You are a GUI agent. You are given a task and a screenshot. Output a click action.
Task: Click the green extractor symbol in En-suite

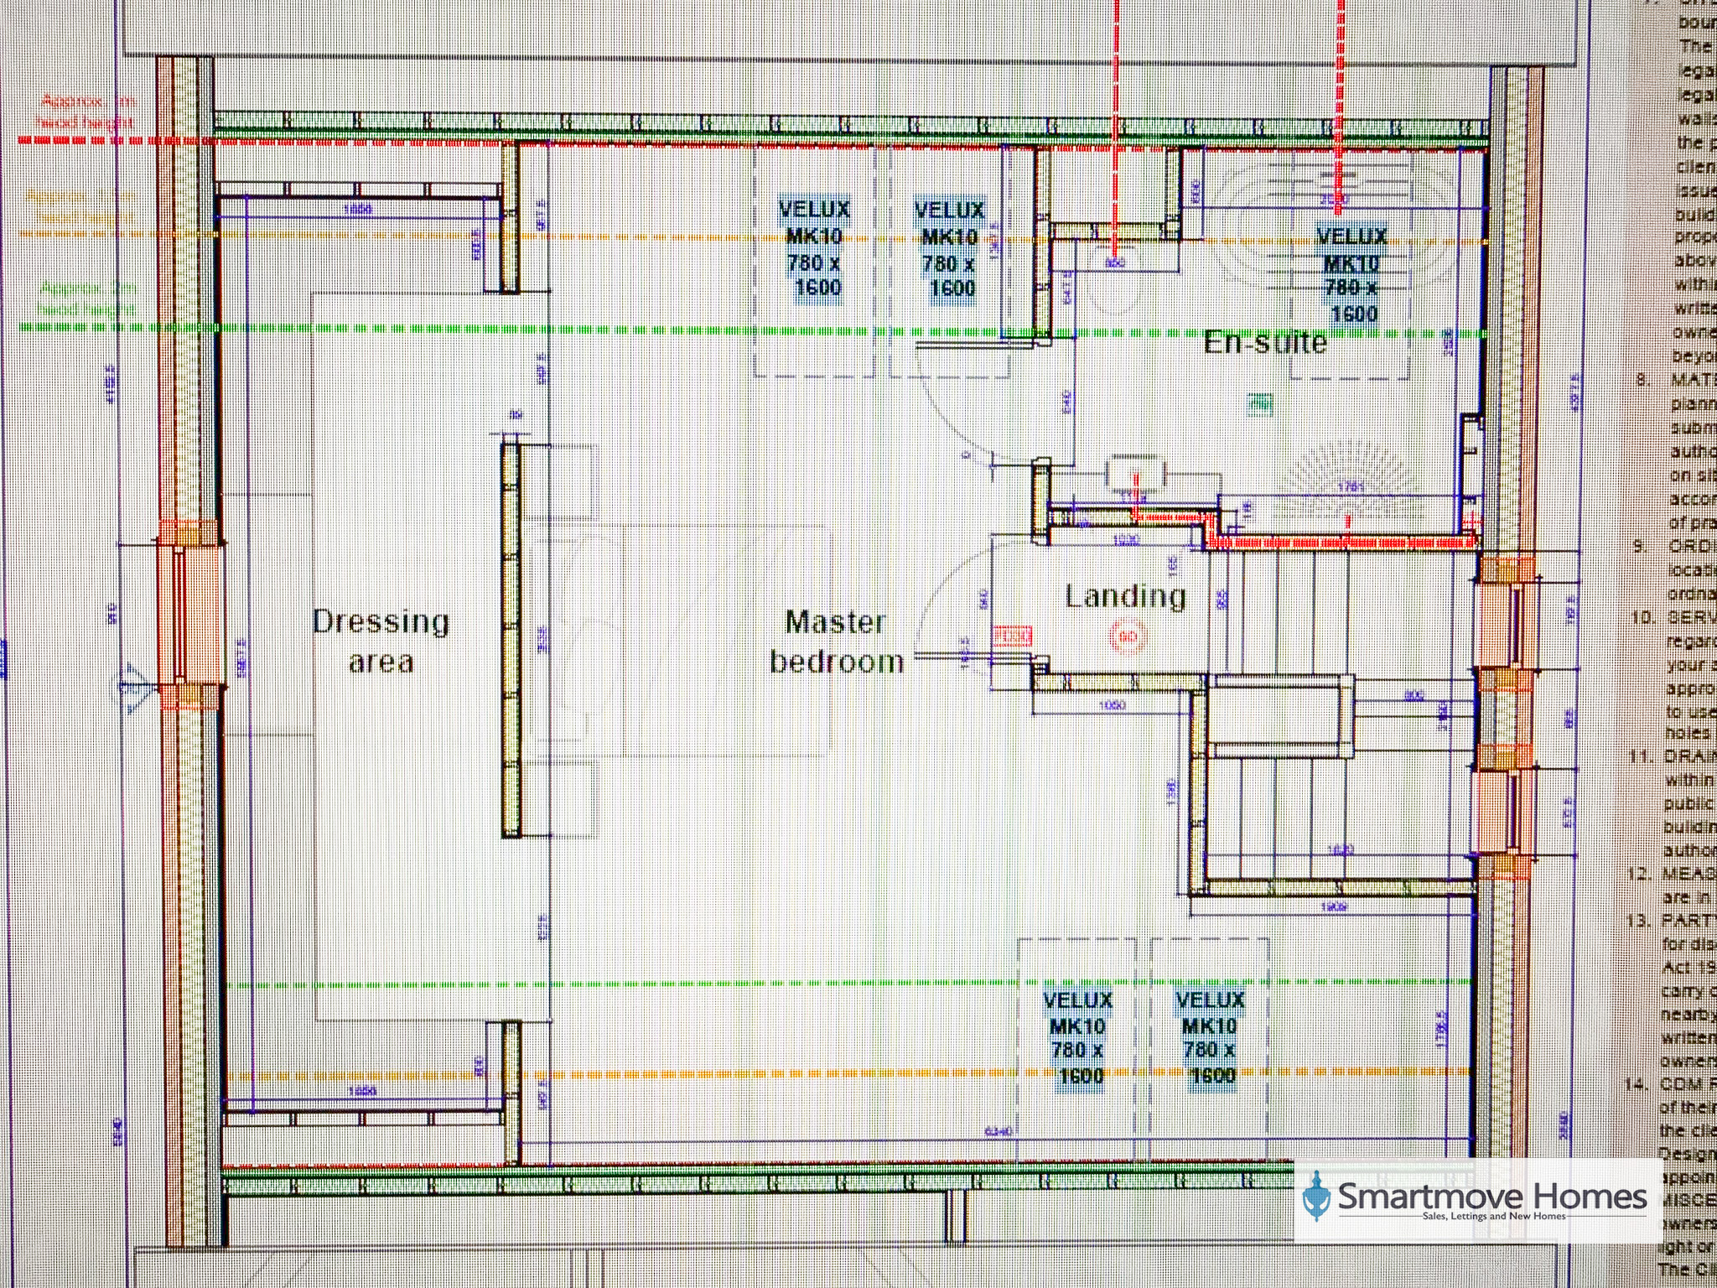[1259, 406]
